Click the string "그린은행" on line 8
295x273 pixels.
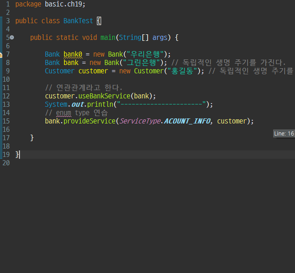click(141, 63)
